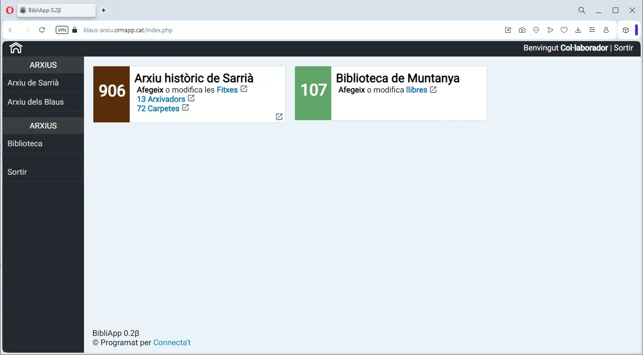Select the BibliApp 0.2β browser tab
Viewport: 643px width, 355px height.
point(56,10)
